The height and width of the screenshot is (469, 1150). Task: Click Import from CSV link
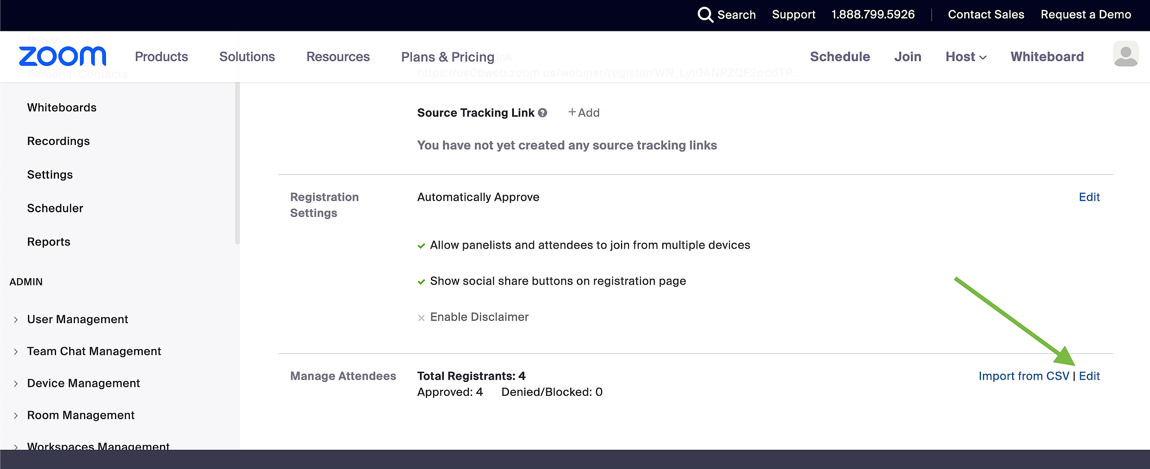(1024, 376)
